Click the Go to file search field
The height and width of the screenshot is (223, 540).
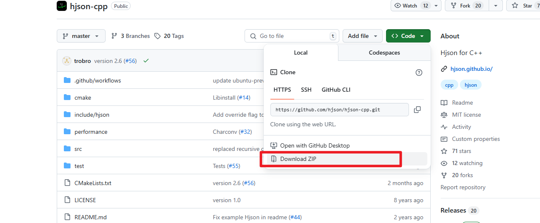click(x=292, y=36)
